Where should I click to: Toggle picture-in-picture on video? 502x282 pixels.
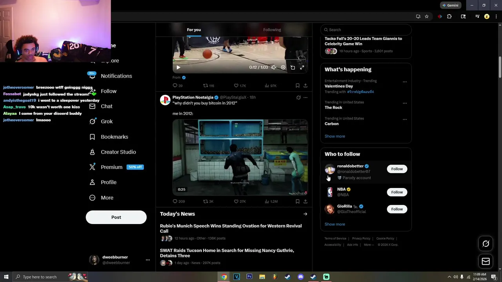pyautogui.click(x=293, y=67)
